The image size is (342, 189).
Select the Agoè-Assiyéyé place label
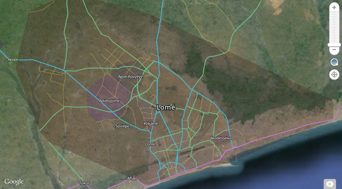click(x=130, y=76)
